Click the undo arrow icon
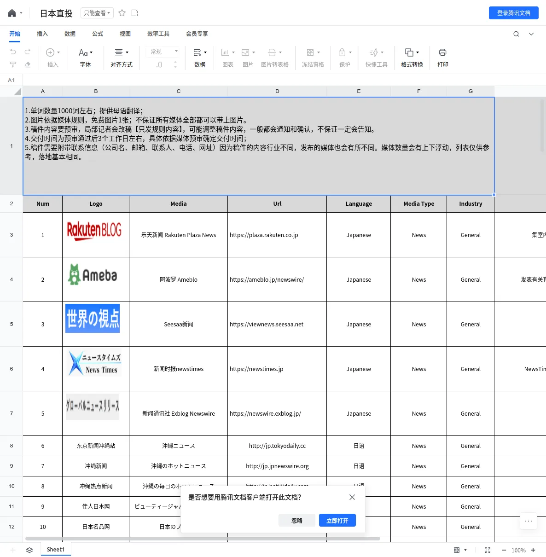 click(x=13, y=52)
